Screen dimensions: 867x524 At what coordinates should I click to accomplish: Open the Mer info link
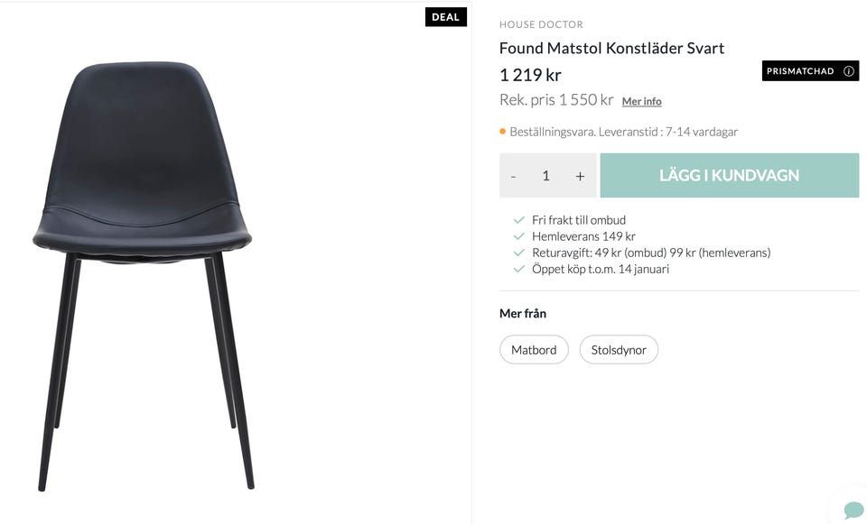pos(641,101)
